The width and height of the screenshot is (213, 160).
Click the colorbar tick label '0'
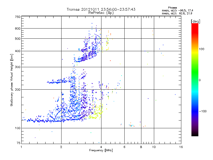pyautogui.click(x=200, y=80)
